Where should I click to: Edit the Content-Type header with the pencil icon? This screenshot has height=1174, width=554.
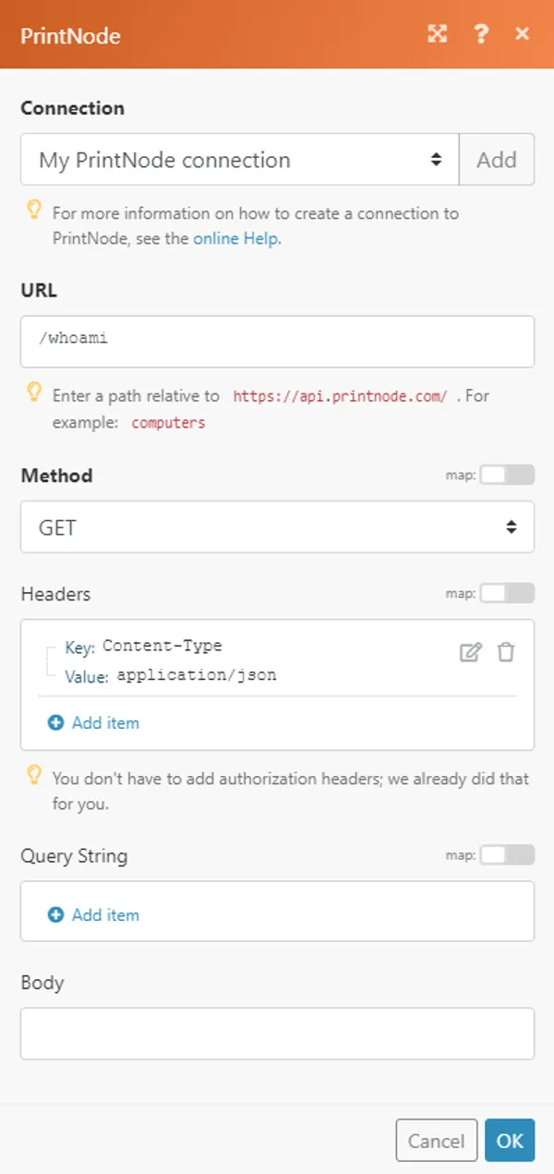pos(471,652)
